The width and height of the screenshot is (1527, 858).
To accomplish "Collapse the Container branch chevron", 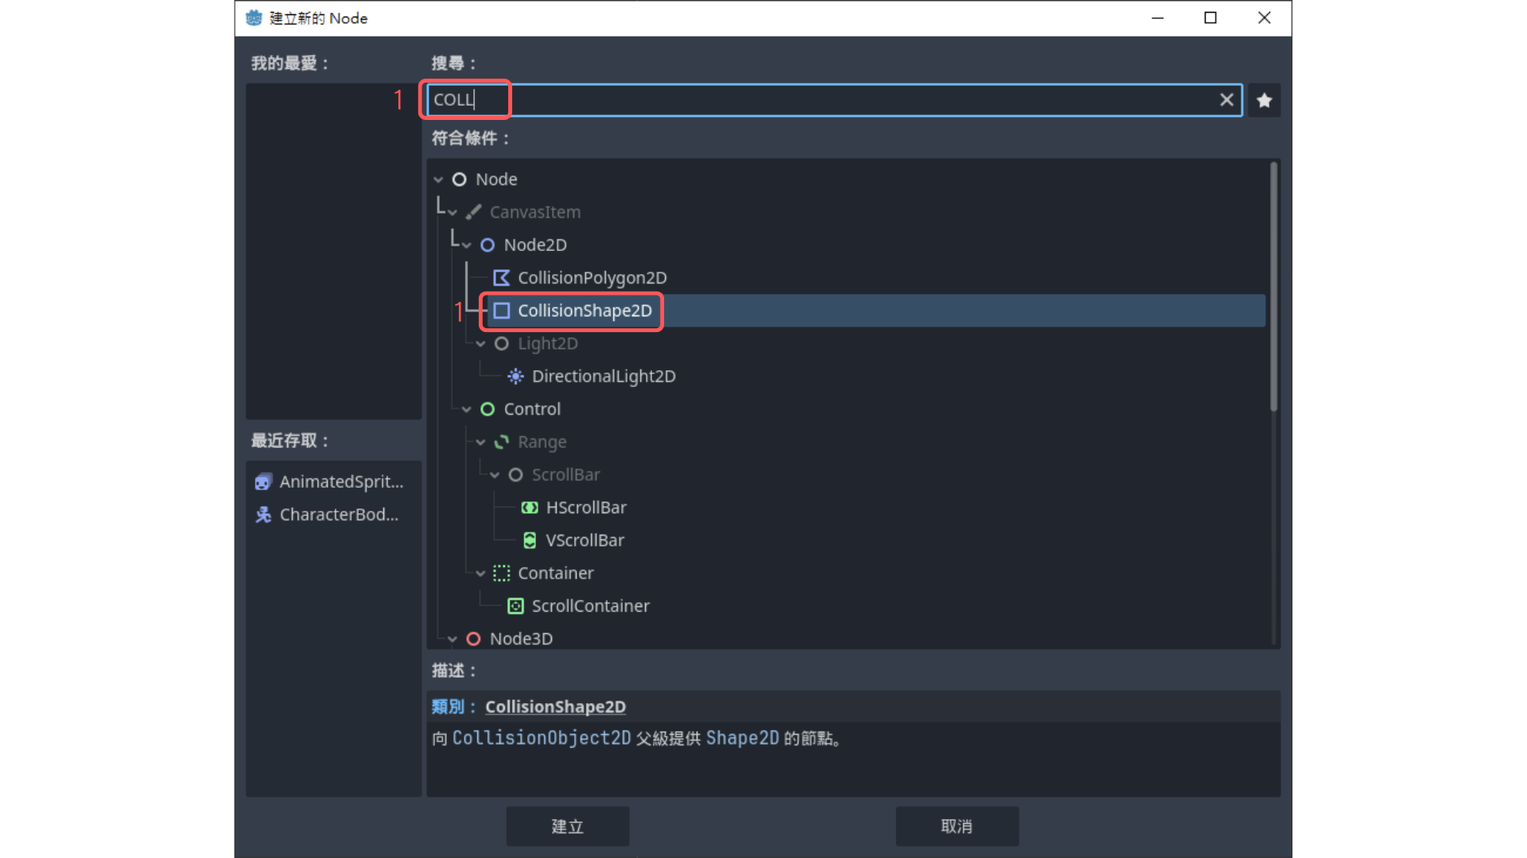I will [480, 574].
